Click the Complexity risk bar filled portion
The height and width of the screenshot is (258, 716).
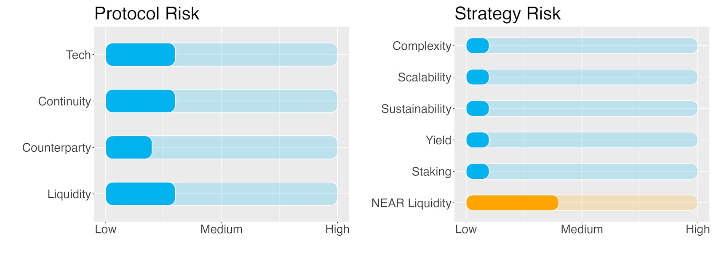pyautogui.click(x=478, y=46)
